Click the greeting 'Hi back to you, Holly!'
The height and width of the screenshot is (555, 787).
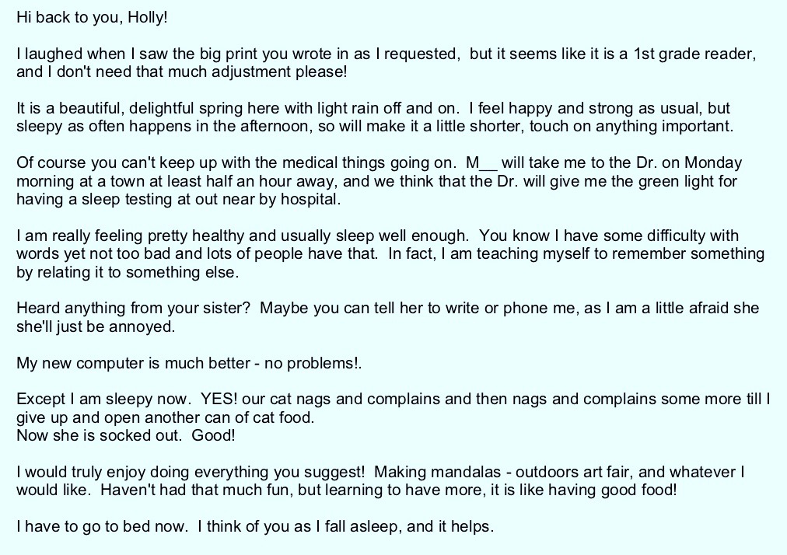coord(92,18)
